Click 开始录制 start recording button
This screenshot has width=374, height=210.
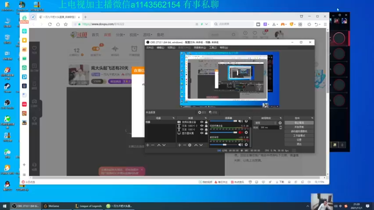pos(299,127)
